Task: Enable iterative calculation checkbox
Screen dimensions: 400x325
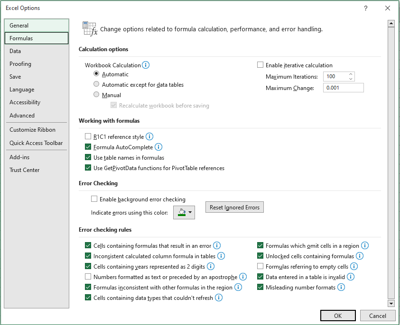Action: pos(260,65)
